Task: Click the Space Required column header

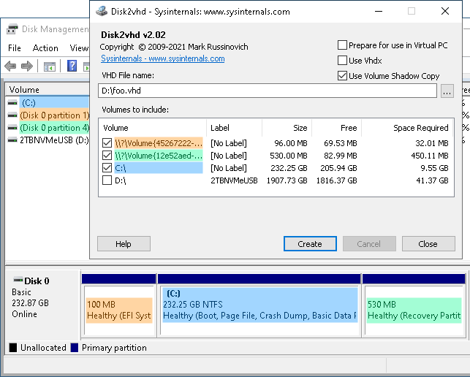Action: click(408, 128)
